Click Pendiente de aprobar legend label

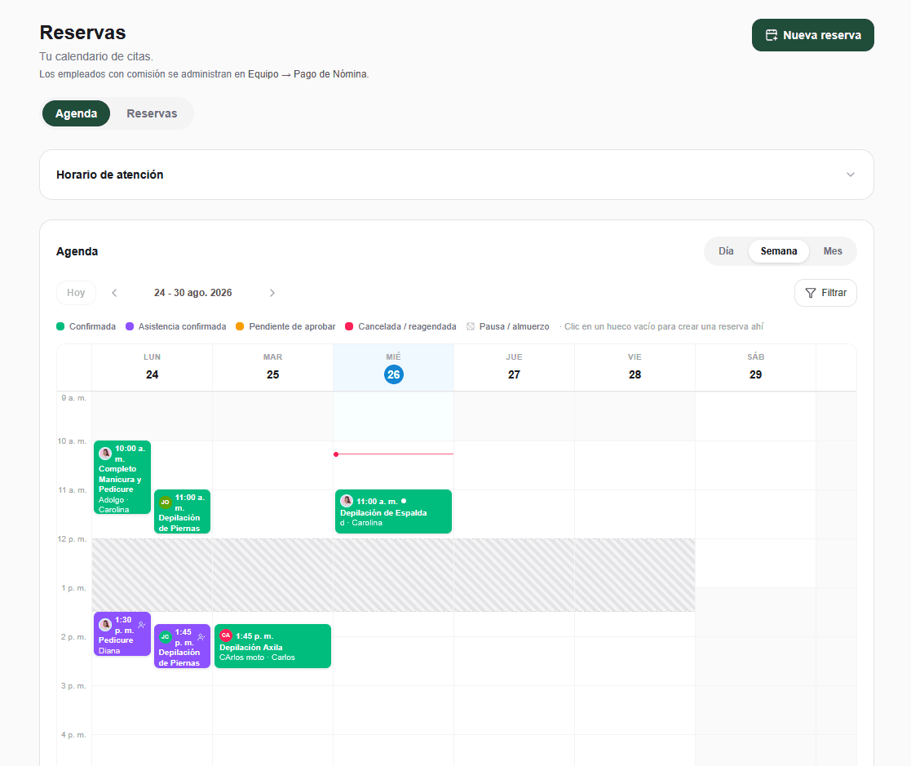tap(292, 326)
